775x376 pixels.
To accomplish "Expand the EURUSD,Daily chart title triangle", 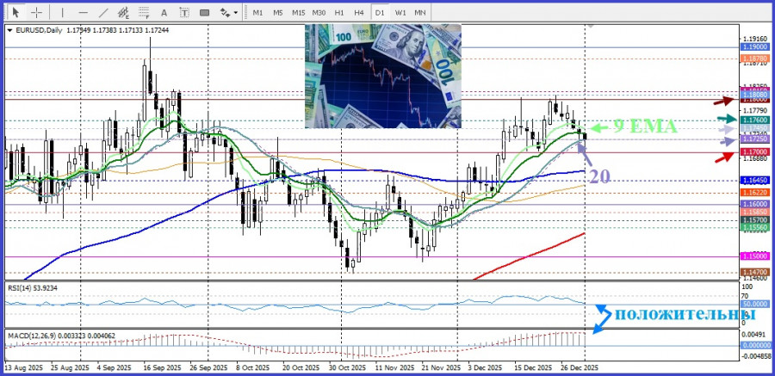I will point(9,30).
